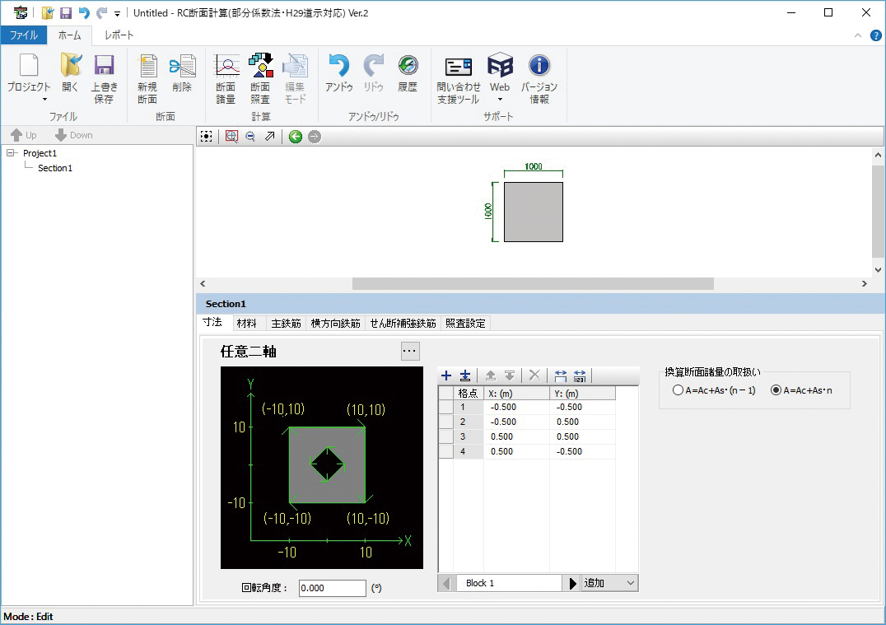Select A=Ac+As·(n−1) radio option

(x=714, y=390)
